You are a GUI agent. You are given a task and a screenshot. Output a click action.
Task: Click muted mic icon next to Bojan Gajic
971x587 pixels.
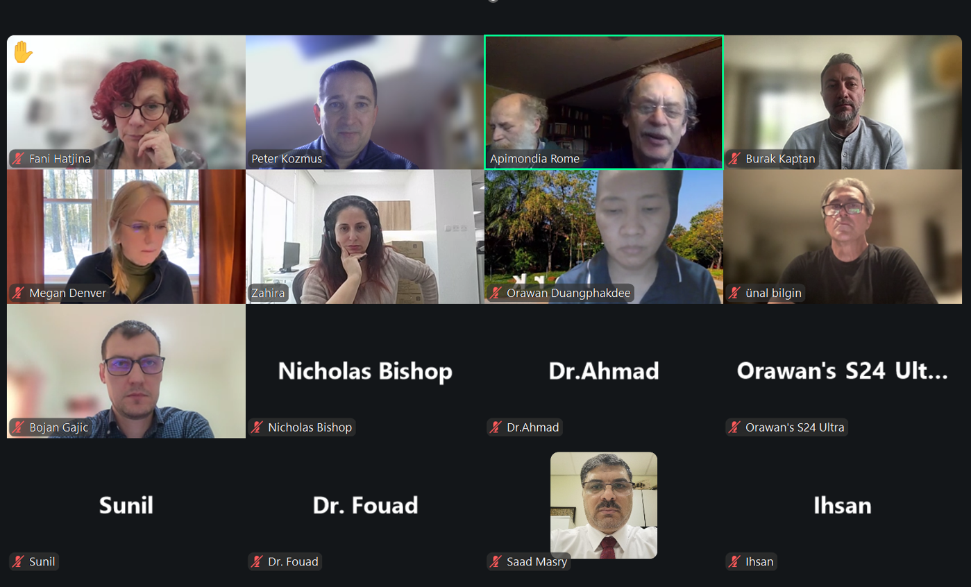tap(19, 427)
